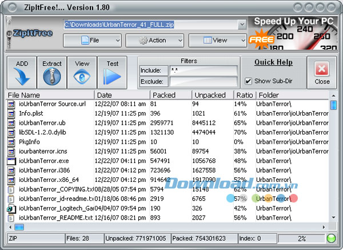Select the ioUrbanTerror_Logitech file icon
The height and width of the screenshot is (250, 343).
coord(11,209)
